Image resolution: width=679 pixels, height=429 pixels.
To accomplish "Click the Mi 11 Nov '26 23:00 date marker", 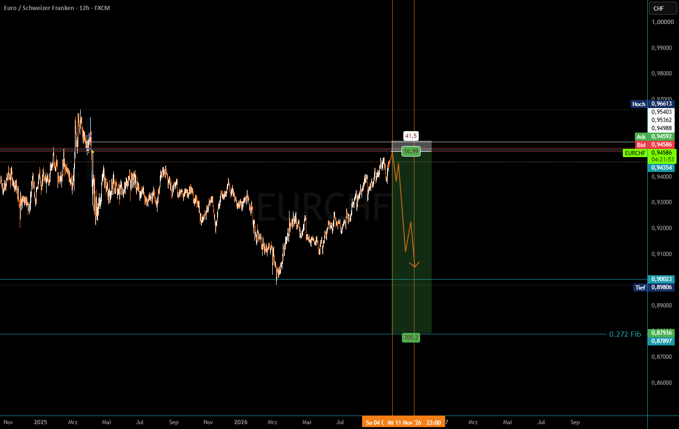I will pos(414,422).
